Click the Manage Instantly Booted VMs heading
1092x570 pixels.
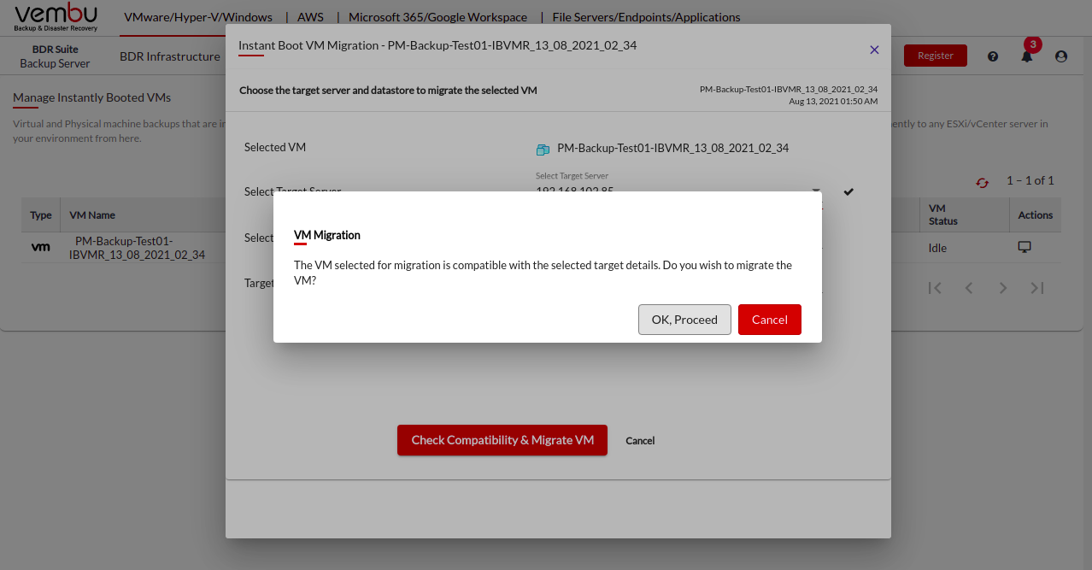click(x=91, y=97)
